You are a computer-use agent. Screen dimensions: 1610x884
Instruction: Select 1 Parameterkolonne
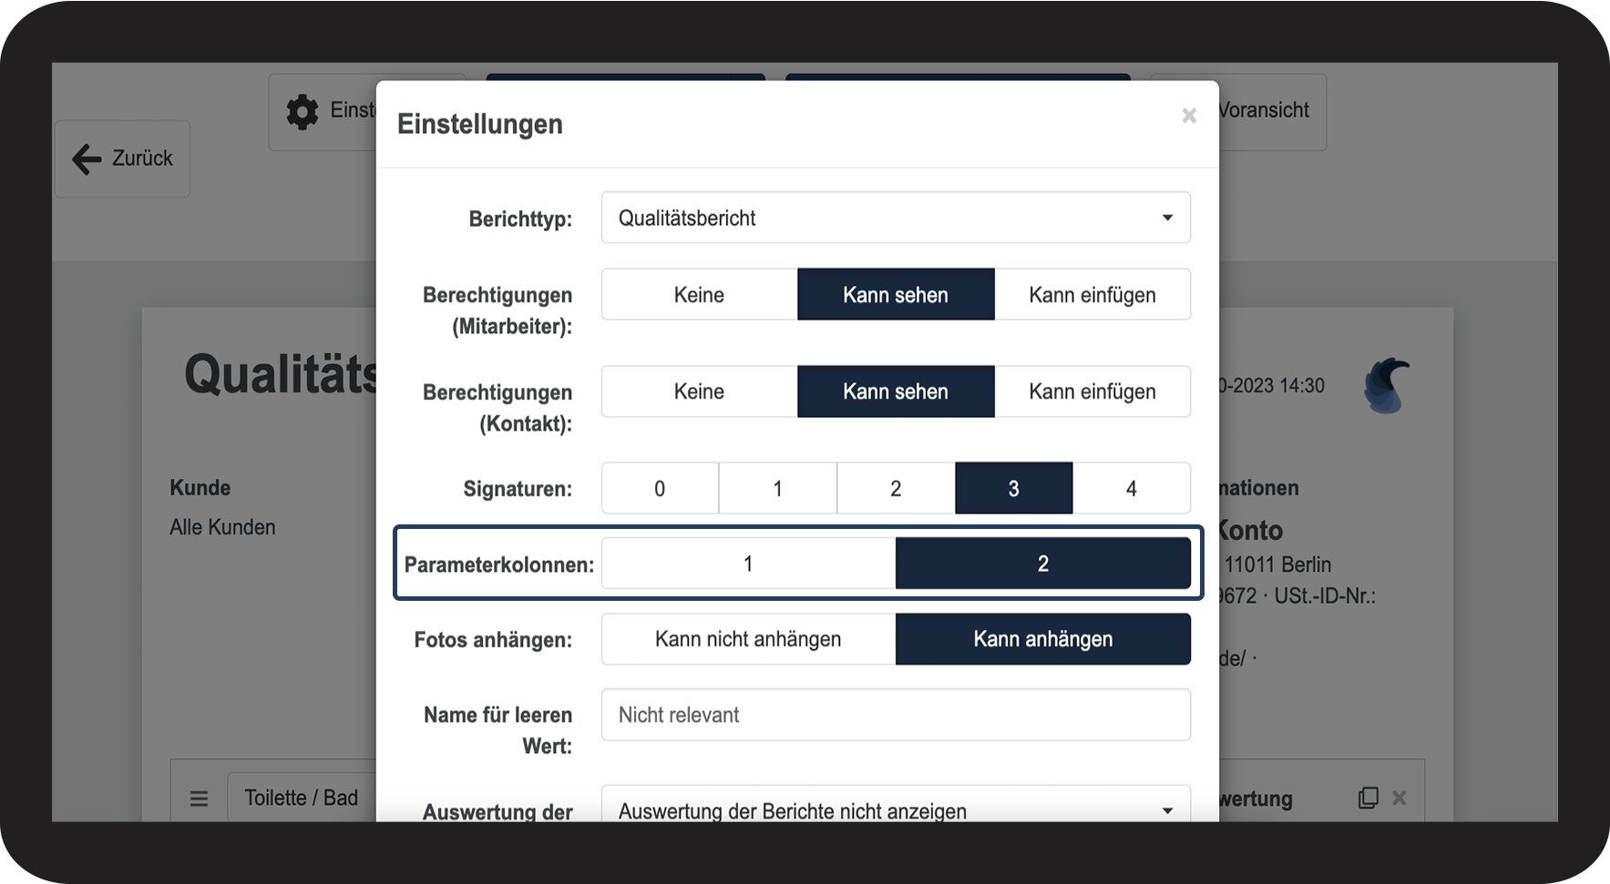tap(748, 564)
